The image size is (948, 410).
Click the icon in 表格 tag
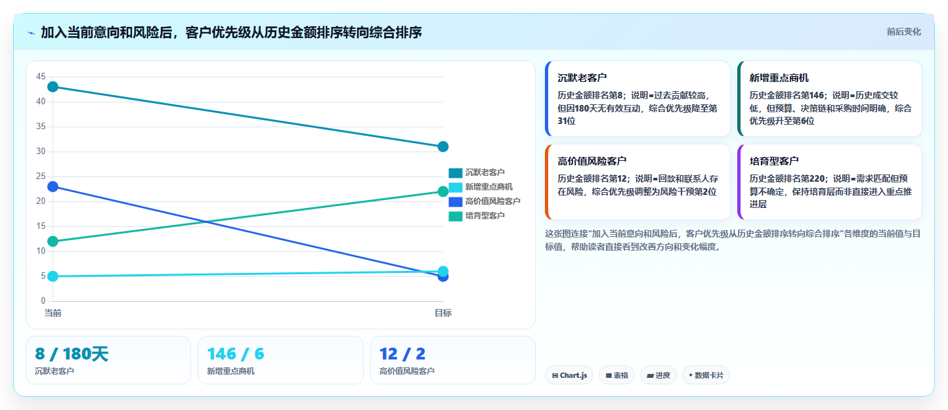pyautogui.click(x=609, y=376)
